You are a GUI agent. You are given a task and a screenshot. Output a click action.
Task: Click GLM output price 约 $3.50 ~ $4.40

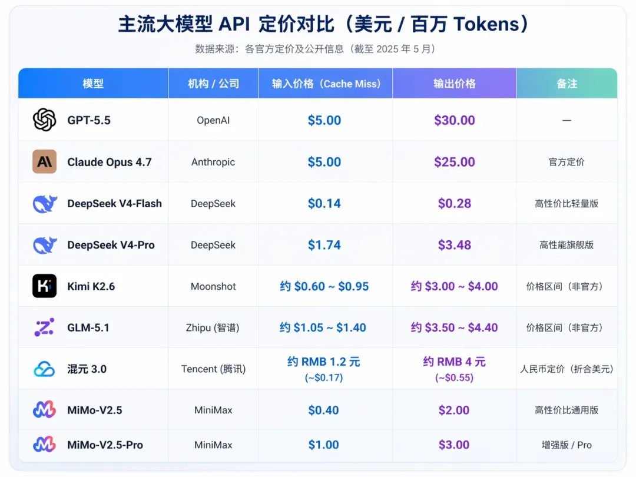click(x=454, y=328)
